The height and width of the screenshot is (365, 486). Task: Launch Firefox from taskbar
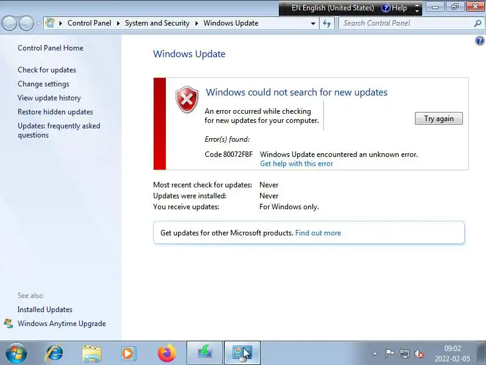166,353
